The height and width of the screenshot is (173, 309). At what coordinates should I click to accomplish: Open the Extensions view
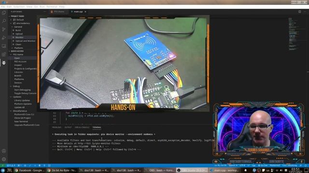[x=4, y=54]
